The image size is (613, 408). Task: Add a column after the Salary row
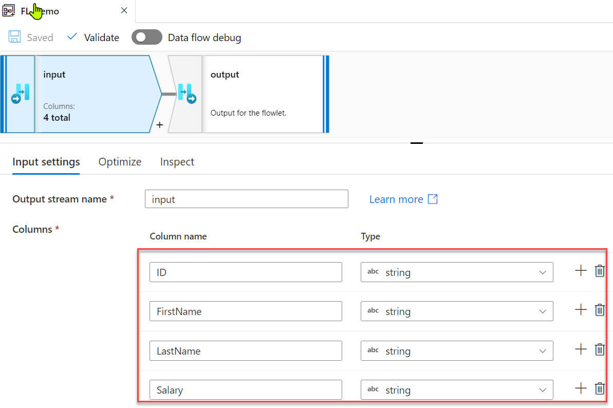581,388
